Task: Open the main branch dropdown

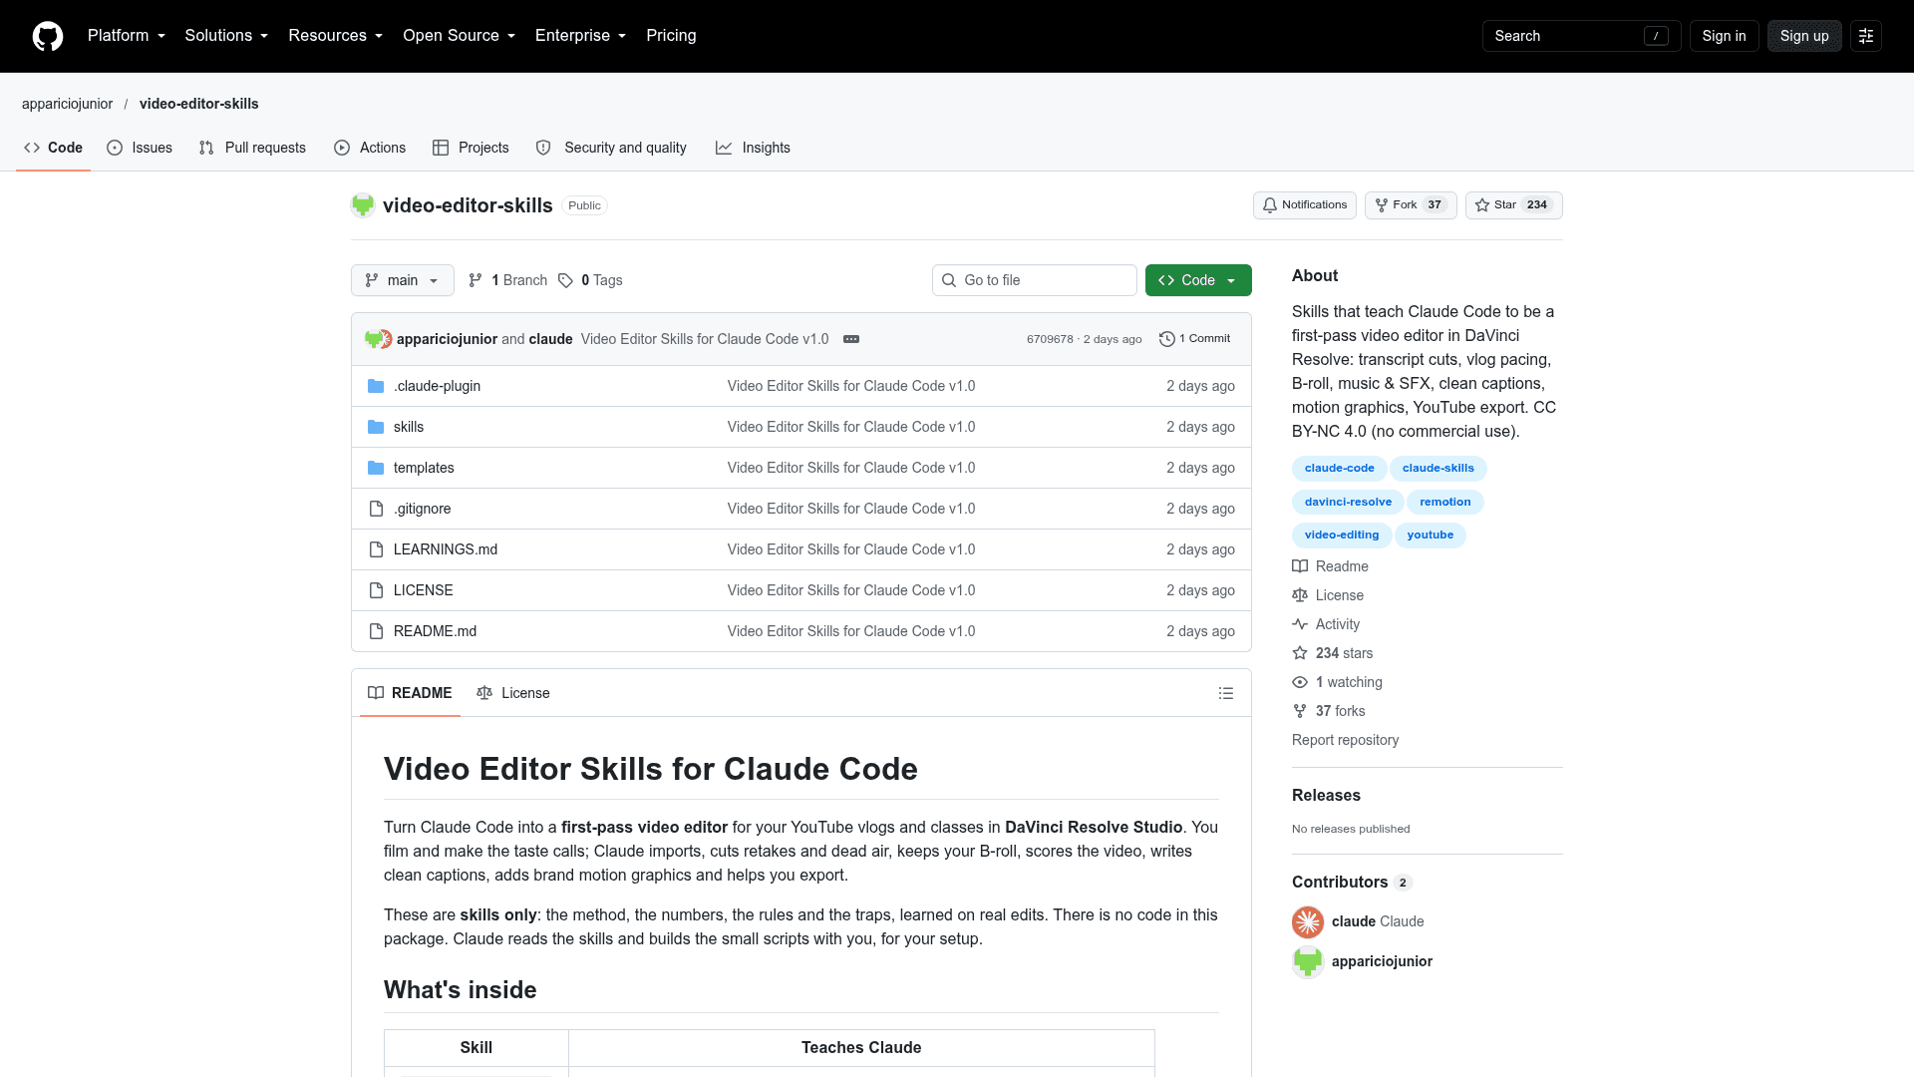Action: pos(403,280)
